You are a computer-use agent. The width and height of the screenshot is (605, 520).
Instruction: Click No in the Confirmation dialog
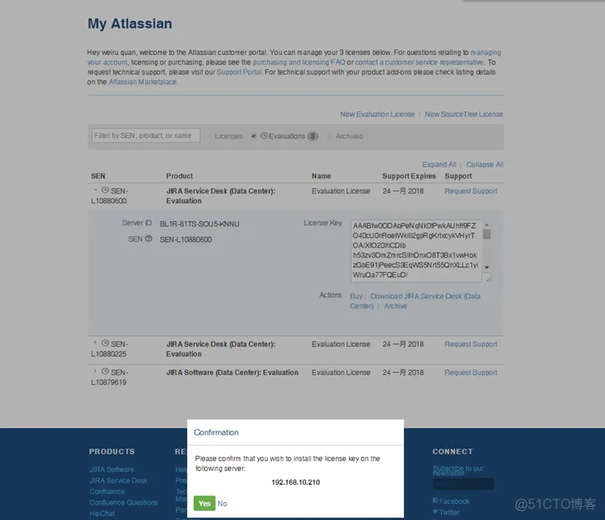222,504
